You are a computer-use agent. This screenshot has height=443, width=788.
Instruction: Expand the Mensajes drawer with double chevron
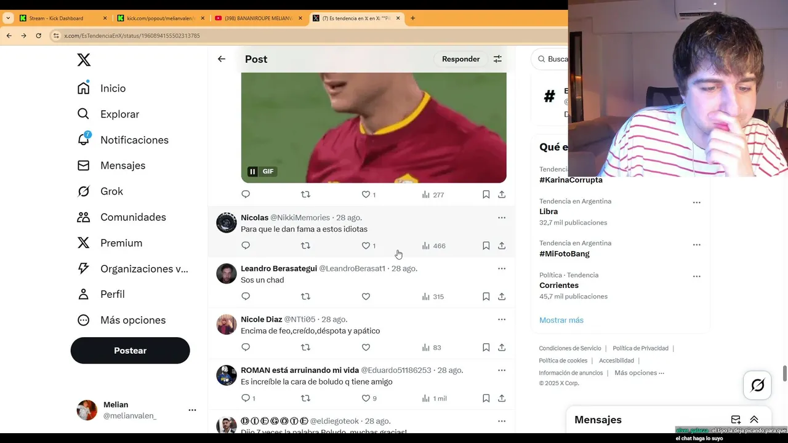coord(754,420)
